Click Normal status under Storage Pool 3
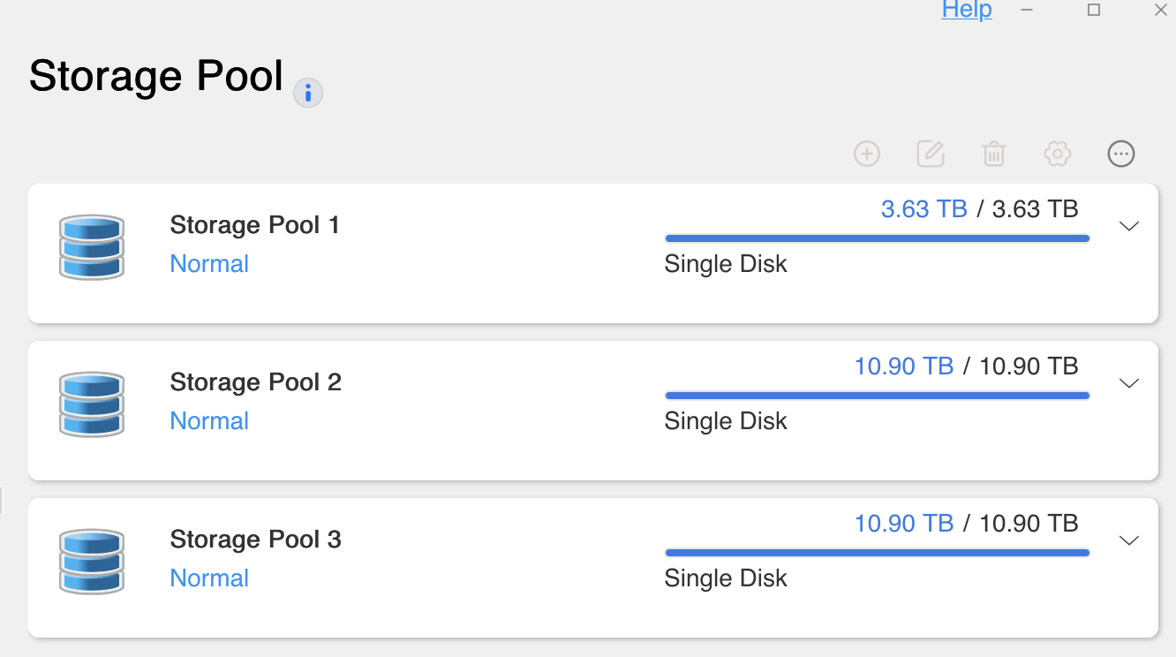This screenshot has width=1176, height=657. [x=209, y=578]
